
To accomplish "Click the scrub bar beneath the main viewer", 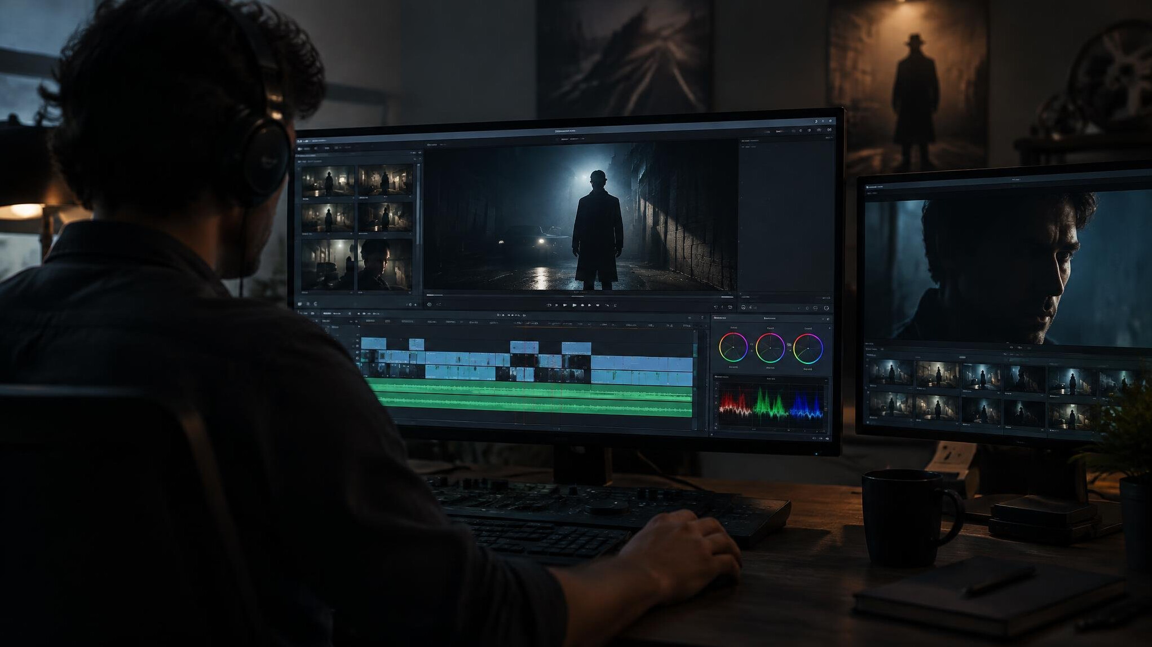I will (x=579, y=296).
